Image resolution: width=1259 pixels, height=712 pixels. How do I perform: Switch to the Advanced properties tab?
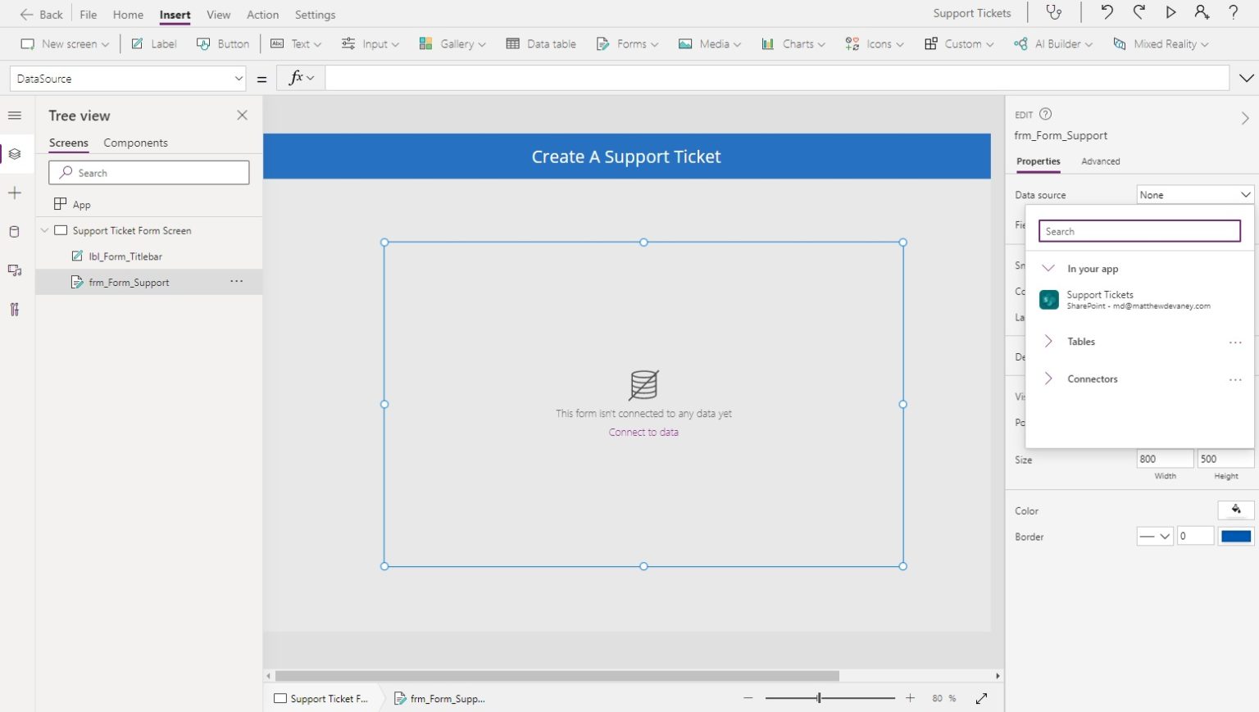pos(1100,161)
